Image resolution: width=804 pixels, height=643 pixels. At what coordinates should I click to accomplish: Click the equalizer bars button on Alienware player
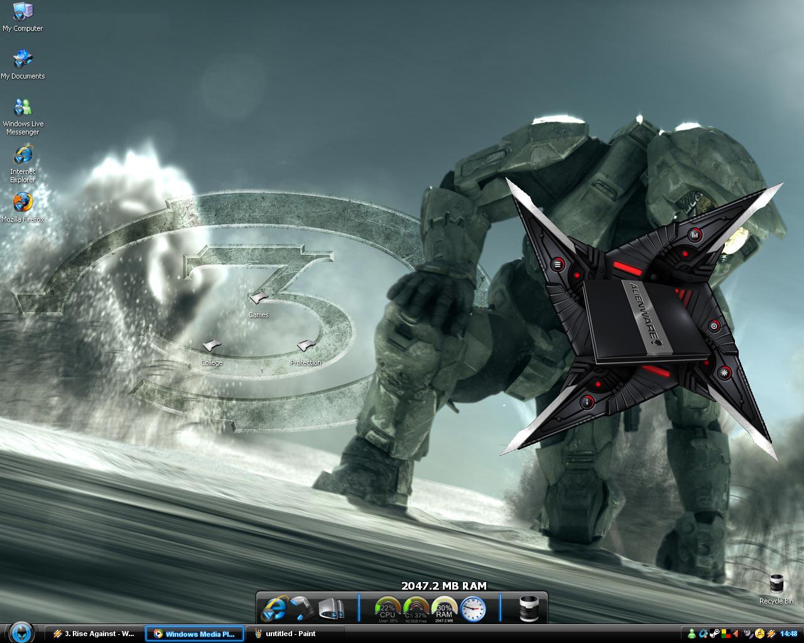tap(695, 235)
